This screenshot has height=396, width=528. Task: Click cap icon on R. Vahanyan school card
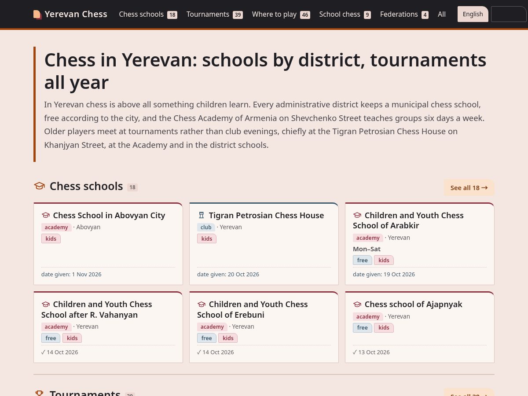pyautogui.click(x=46, y=304)
